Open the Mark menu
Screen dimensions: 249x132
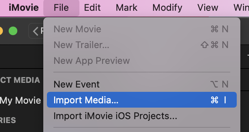click(127, 8)
